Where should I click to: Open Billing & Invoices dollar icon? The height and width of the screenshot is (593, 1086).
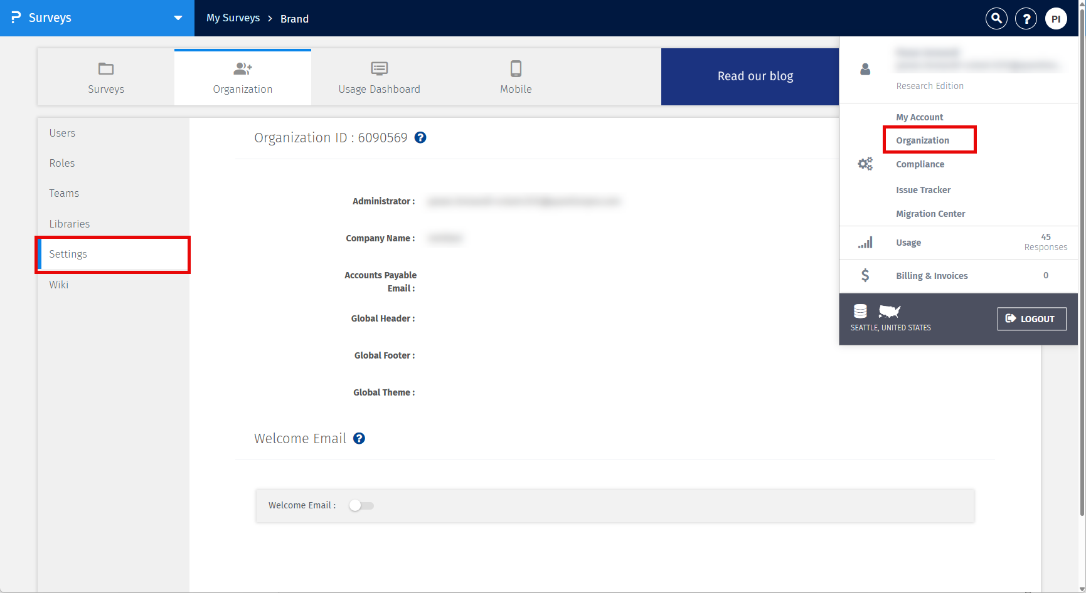865,275
